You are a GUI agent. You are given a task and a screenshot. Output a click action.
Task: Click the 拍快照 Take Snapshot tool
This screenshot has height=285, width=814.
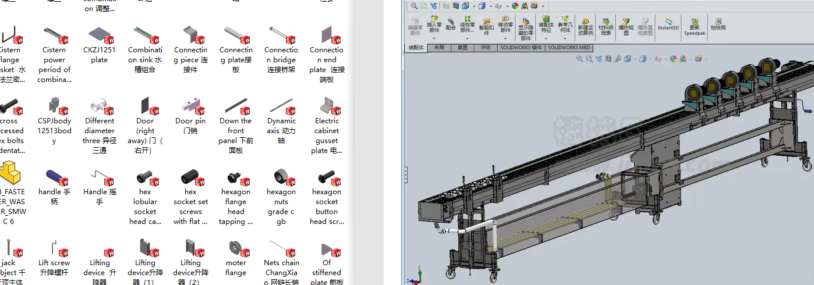coord(718,24)
